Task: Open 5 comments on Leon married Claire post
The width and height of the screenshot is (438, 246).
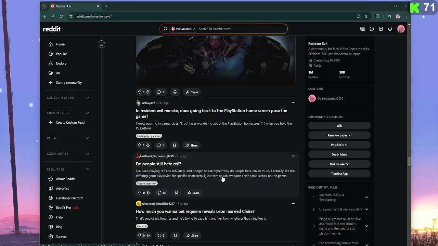Action: point(161,235)
